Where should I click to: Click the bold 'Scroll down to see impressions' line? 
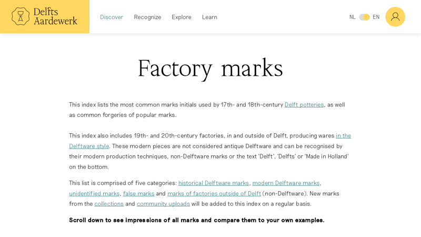(x=196, y=220)
